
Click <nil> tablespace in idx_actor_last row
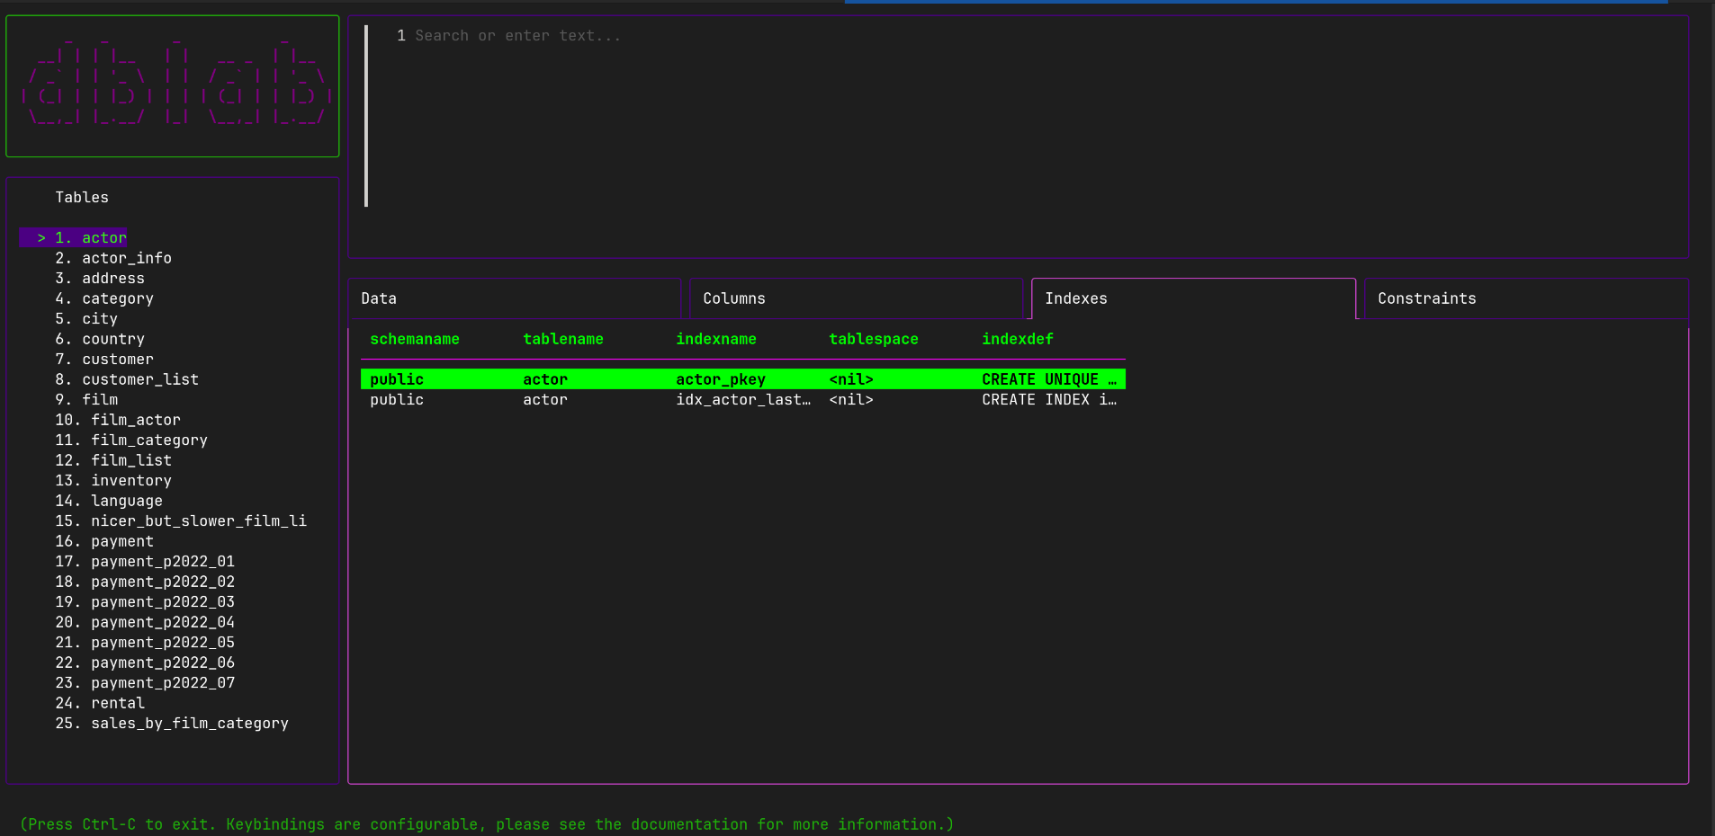tap(851, 400)
